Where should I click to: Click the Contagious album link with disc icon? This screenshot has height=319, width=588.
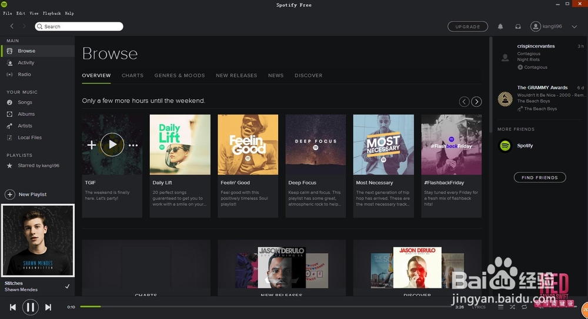click(533, 68)
